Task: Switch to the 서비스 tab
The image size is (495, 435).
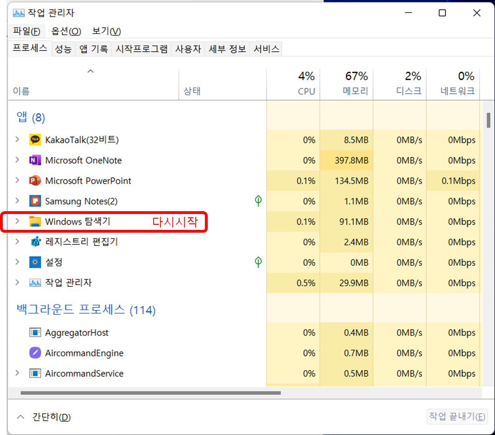Action: click(266, 49)
